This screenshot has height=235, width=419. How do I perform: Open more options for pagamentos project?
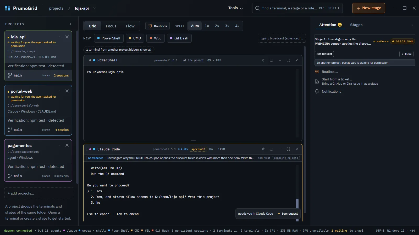[59, 145]
